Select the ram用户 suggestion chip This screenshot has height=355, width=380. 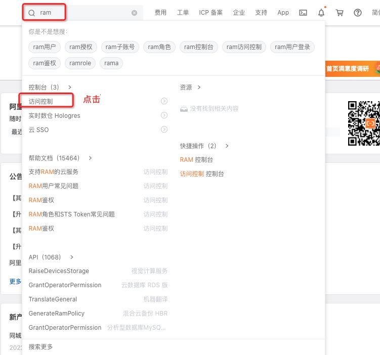click(x=45, y=47)
